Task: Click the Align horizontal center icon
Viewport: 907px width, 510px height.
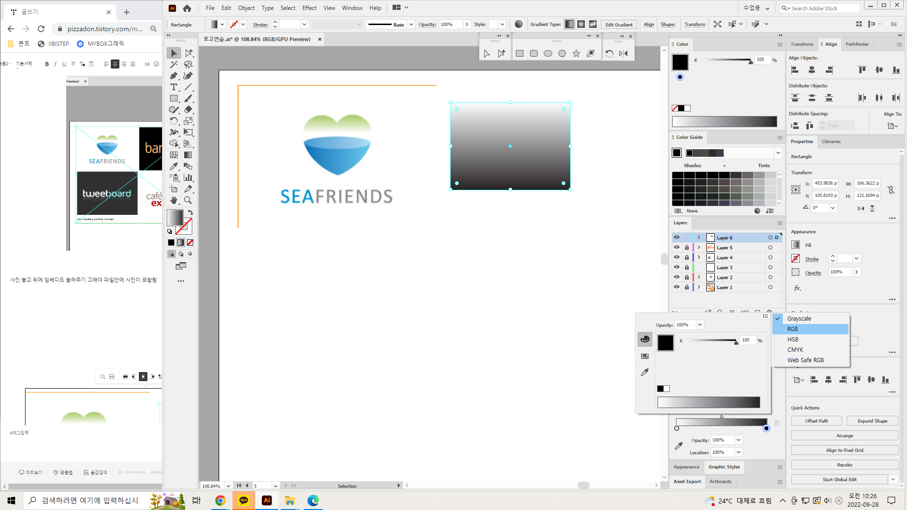Action: 812,70
